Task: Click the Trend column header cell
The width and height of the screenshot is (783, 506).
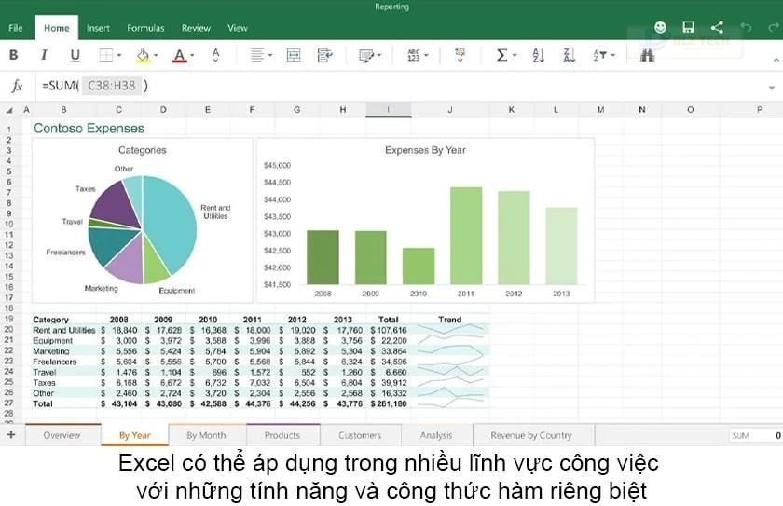Action: click(x=450, y=320)
